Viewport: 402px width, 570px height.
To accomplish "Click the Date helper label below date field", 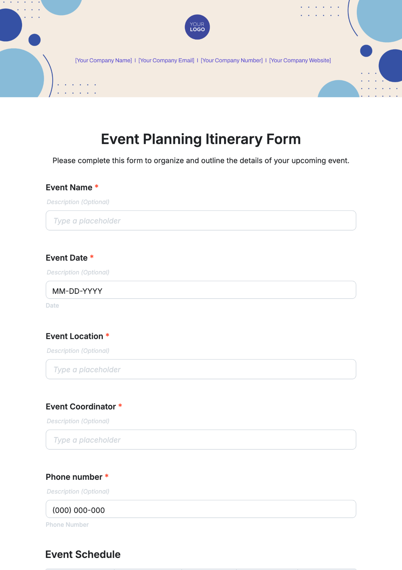I will [x=52, y=305].
